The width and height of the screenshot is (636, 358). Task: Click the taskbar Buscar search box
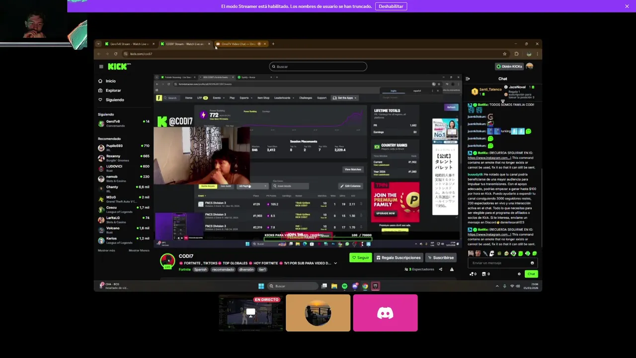pyautogui.click(x=292, y=286)
